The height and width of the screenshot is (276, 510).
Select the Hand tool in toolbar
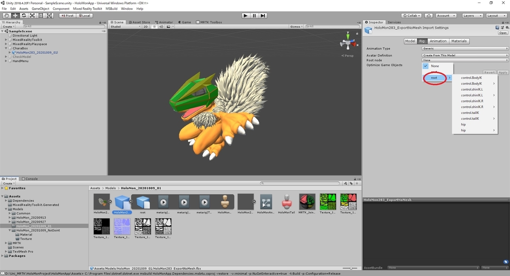6,15
